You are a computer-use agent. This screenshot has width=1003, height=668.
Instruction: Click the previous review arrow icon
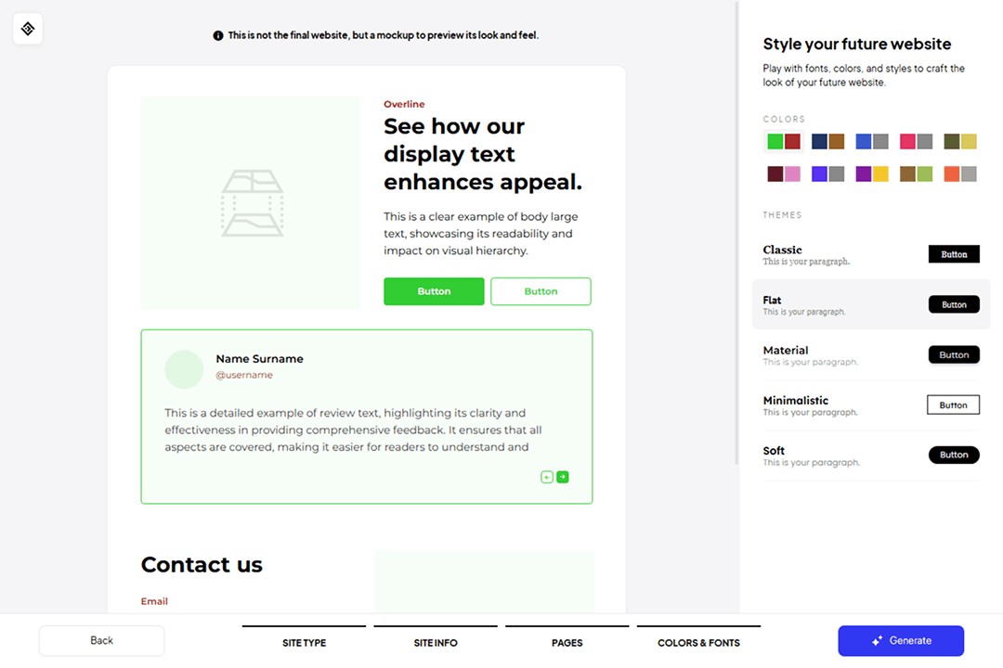click(547, 477)
